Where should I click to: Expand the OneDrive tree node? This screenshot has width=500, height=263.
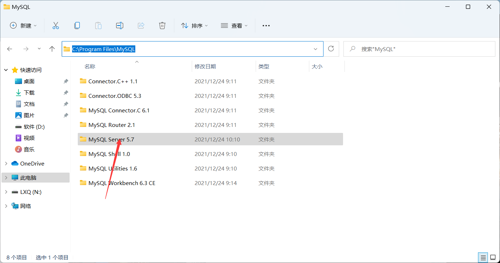tap(6, 163)
